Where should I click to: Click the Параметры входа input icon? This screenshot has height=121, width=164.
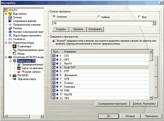(10, 43)
